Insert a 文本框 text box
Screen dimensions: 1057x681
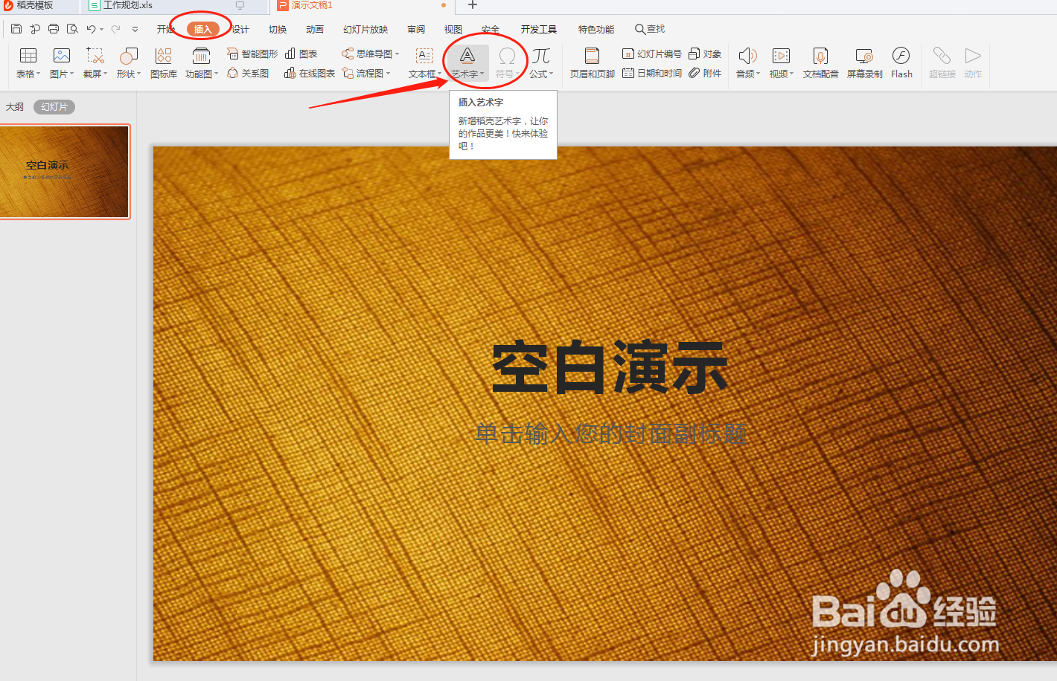tap(424, 62)
